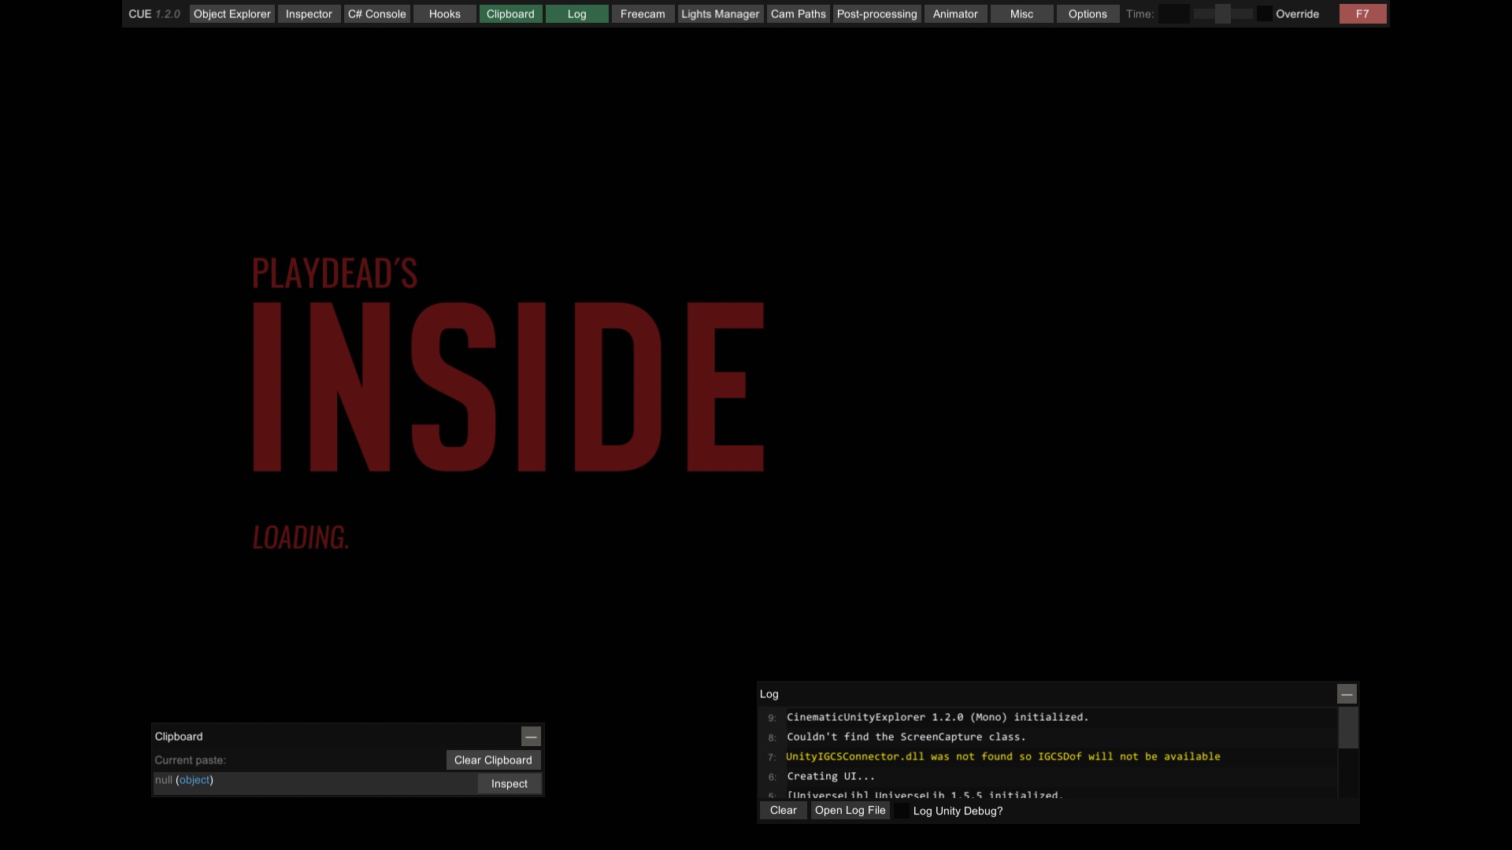Open the Object Explorer panel

click(232, 14)
